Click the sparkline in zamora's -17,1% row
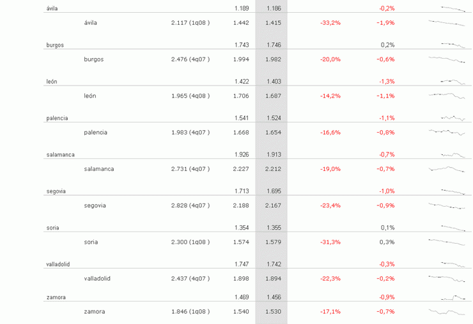The height and width of the screenshot is (324, 473). [x=446, y=311]
